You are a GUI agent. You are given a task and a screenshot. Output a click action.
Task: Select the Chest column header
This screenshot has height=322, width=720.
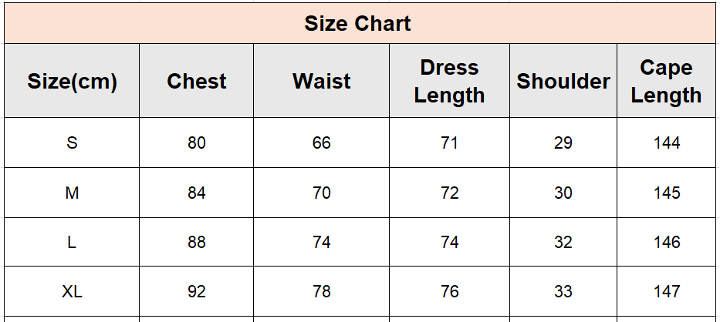click(197, 81)
